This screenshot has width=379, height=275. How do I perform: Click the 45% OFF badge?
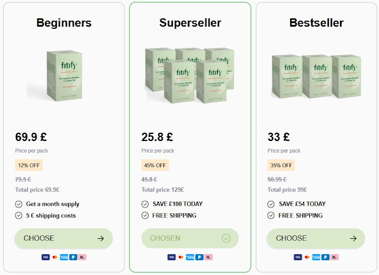pos(155,165)
